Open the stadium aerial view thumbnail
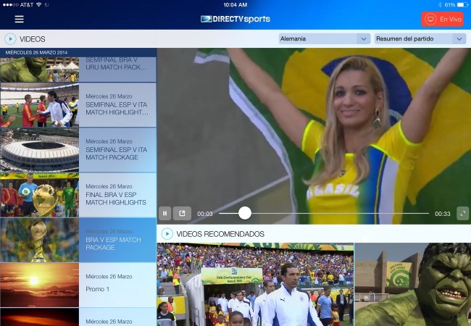This screenshot has width=471, height=326. pyautogui.click(x=39, y=150)
